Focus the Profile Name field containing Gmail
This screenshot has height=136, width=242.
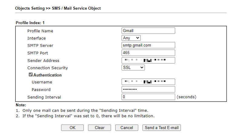[x=148, y=31]
